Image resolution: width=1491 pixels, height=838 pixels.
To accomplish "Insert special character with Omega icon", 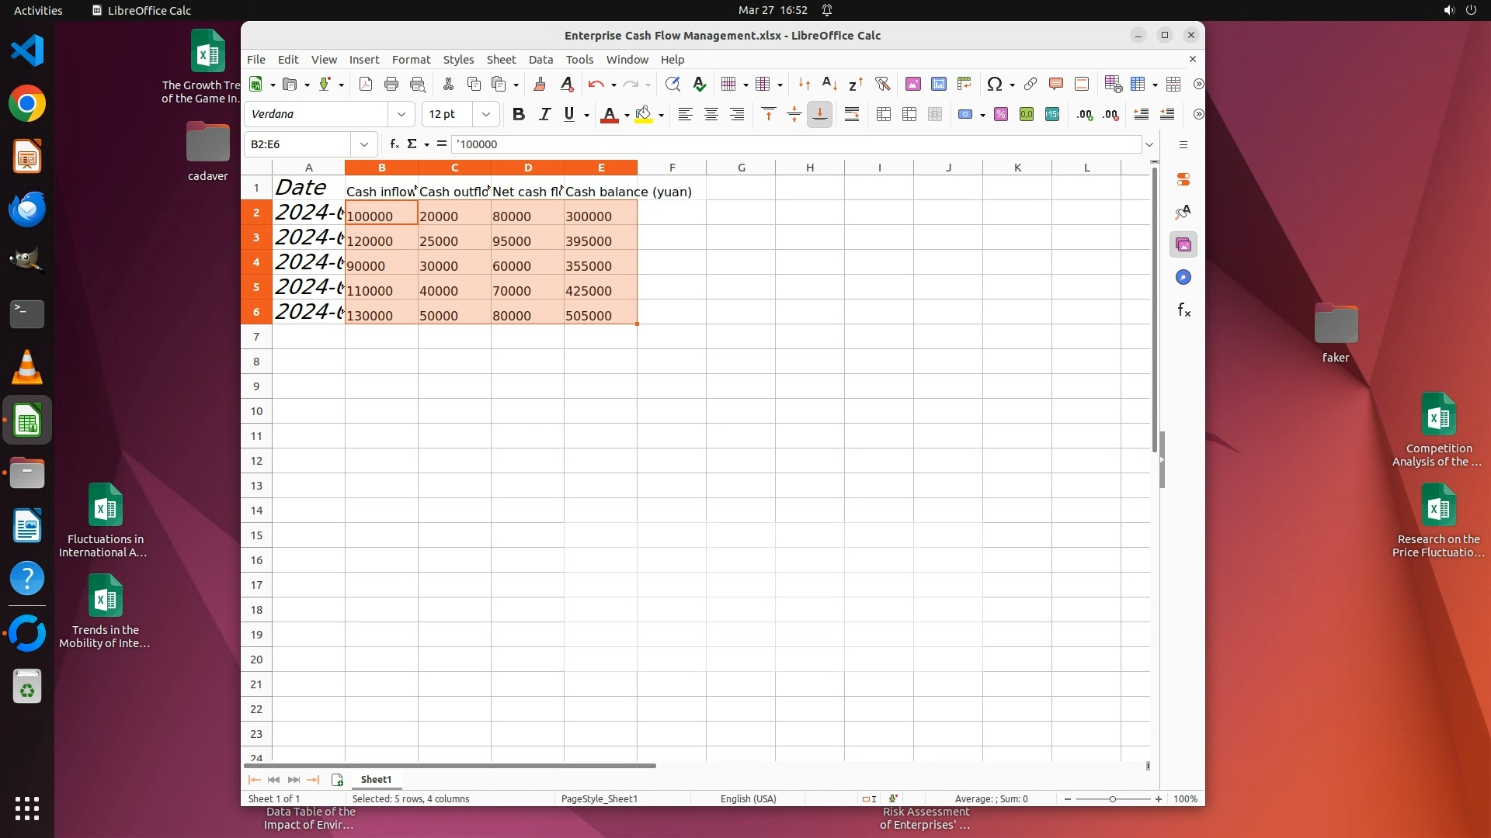I will click(994, 85).
